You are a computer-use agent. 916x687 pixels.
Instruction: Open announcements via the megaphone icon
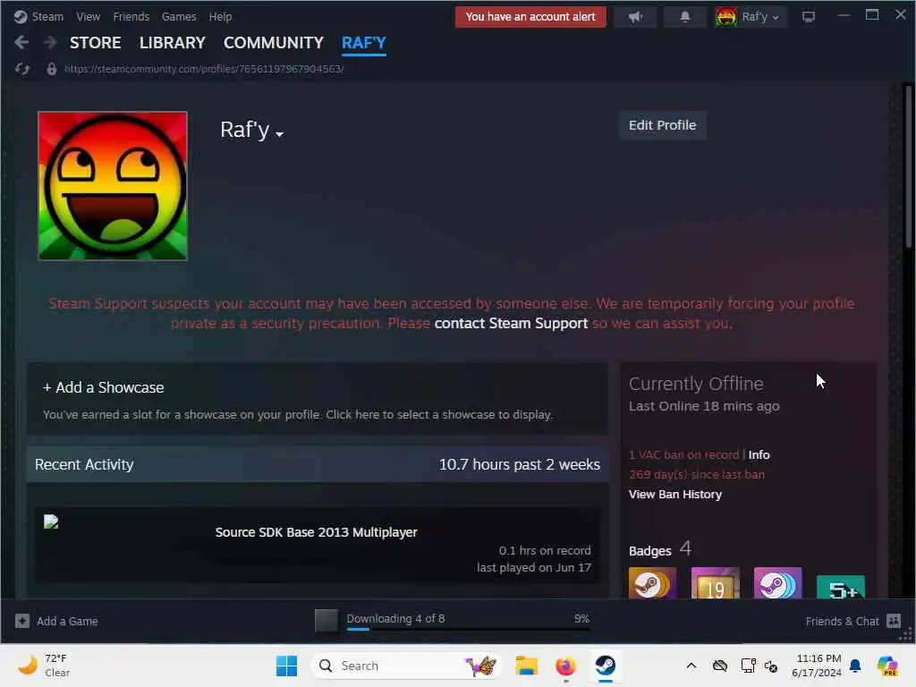635,17
